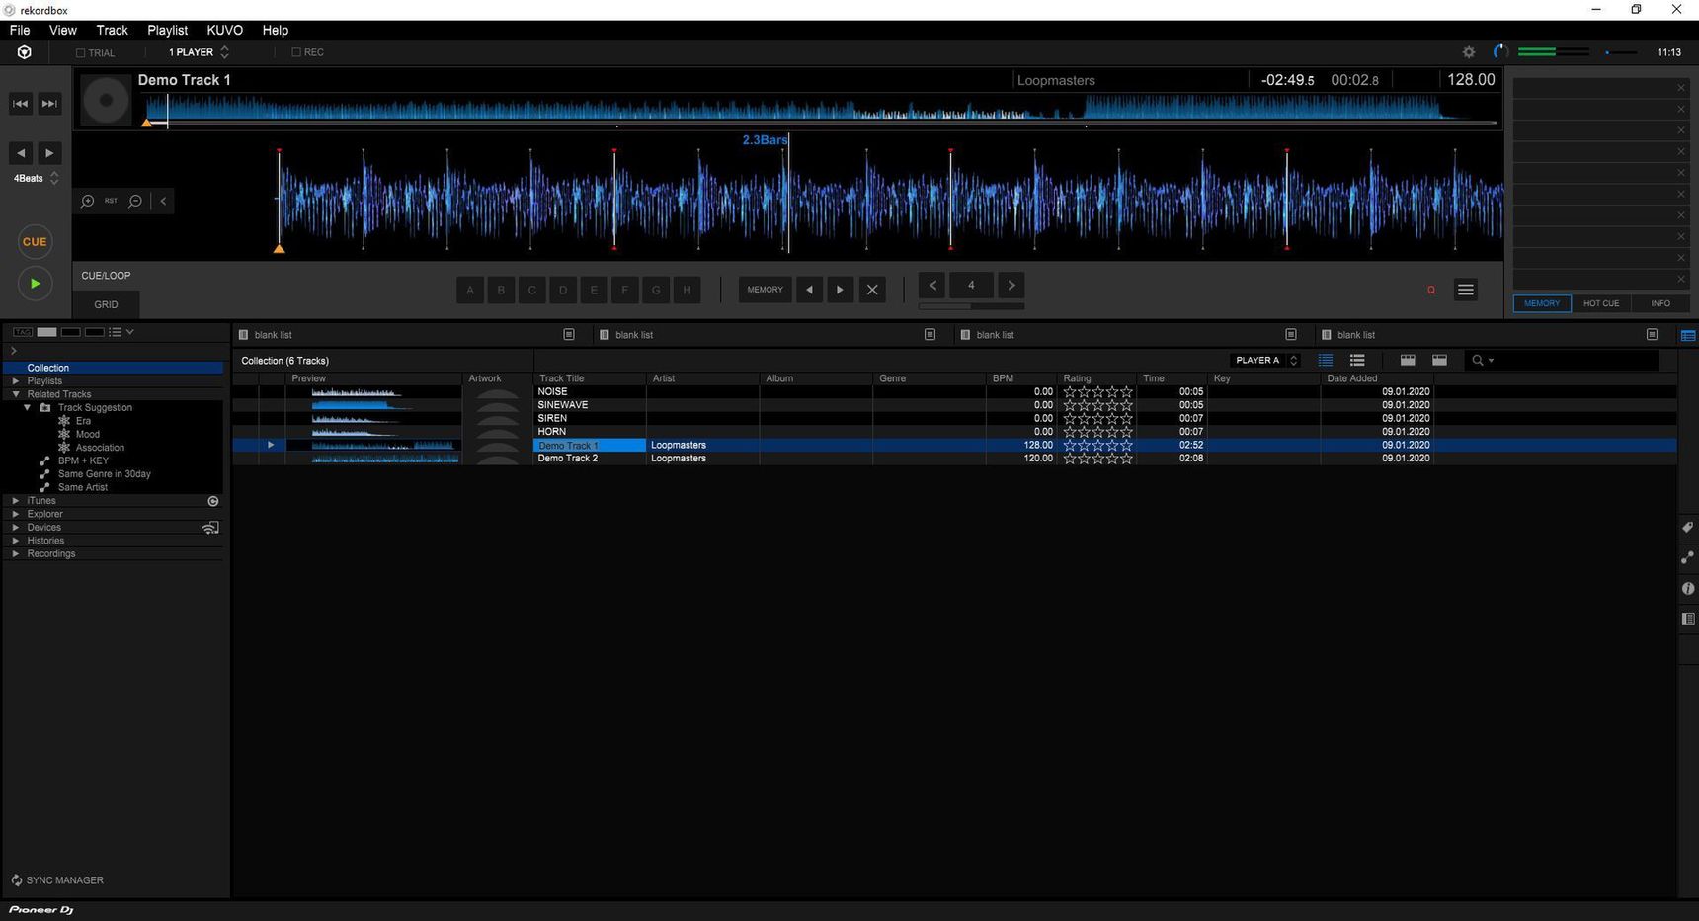Collapse the Related Tracks tree node

pyautogui.click(x=16, y=393)
